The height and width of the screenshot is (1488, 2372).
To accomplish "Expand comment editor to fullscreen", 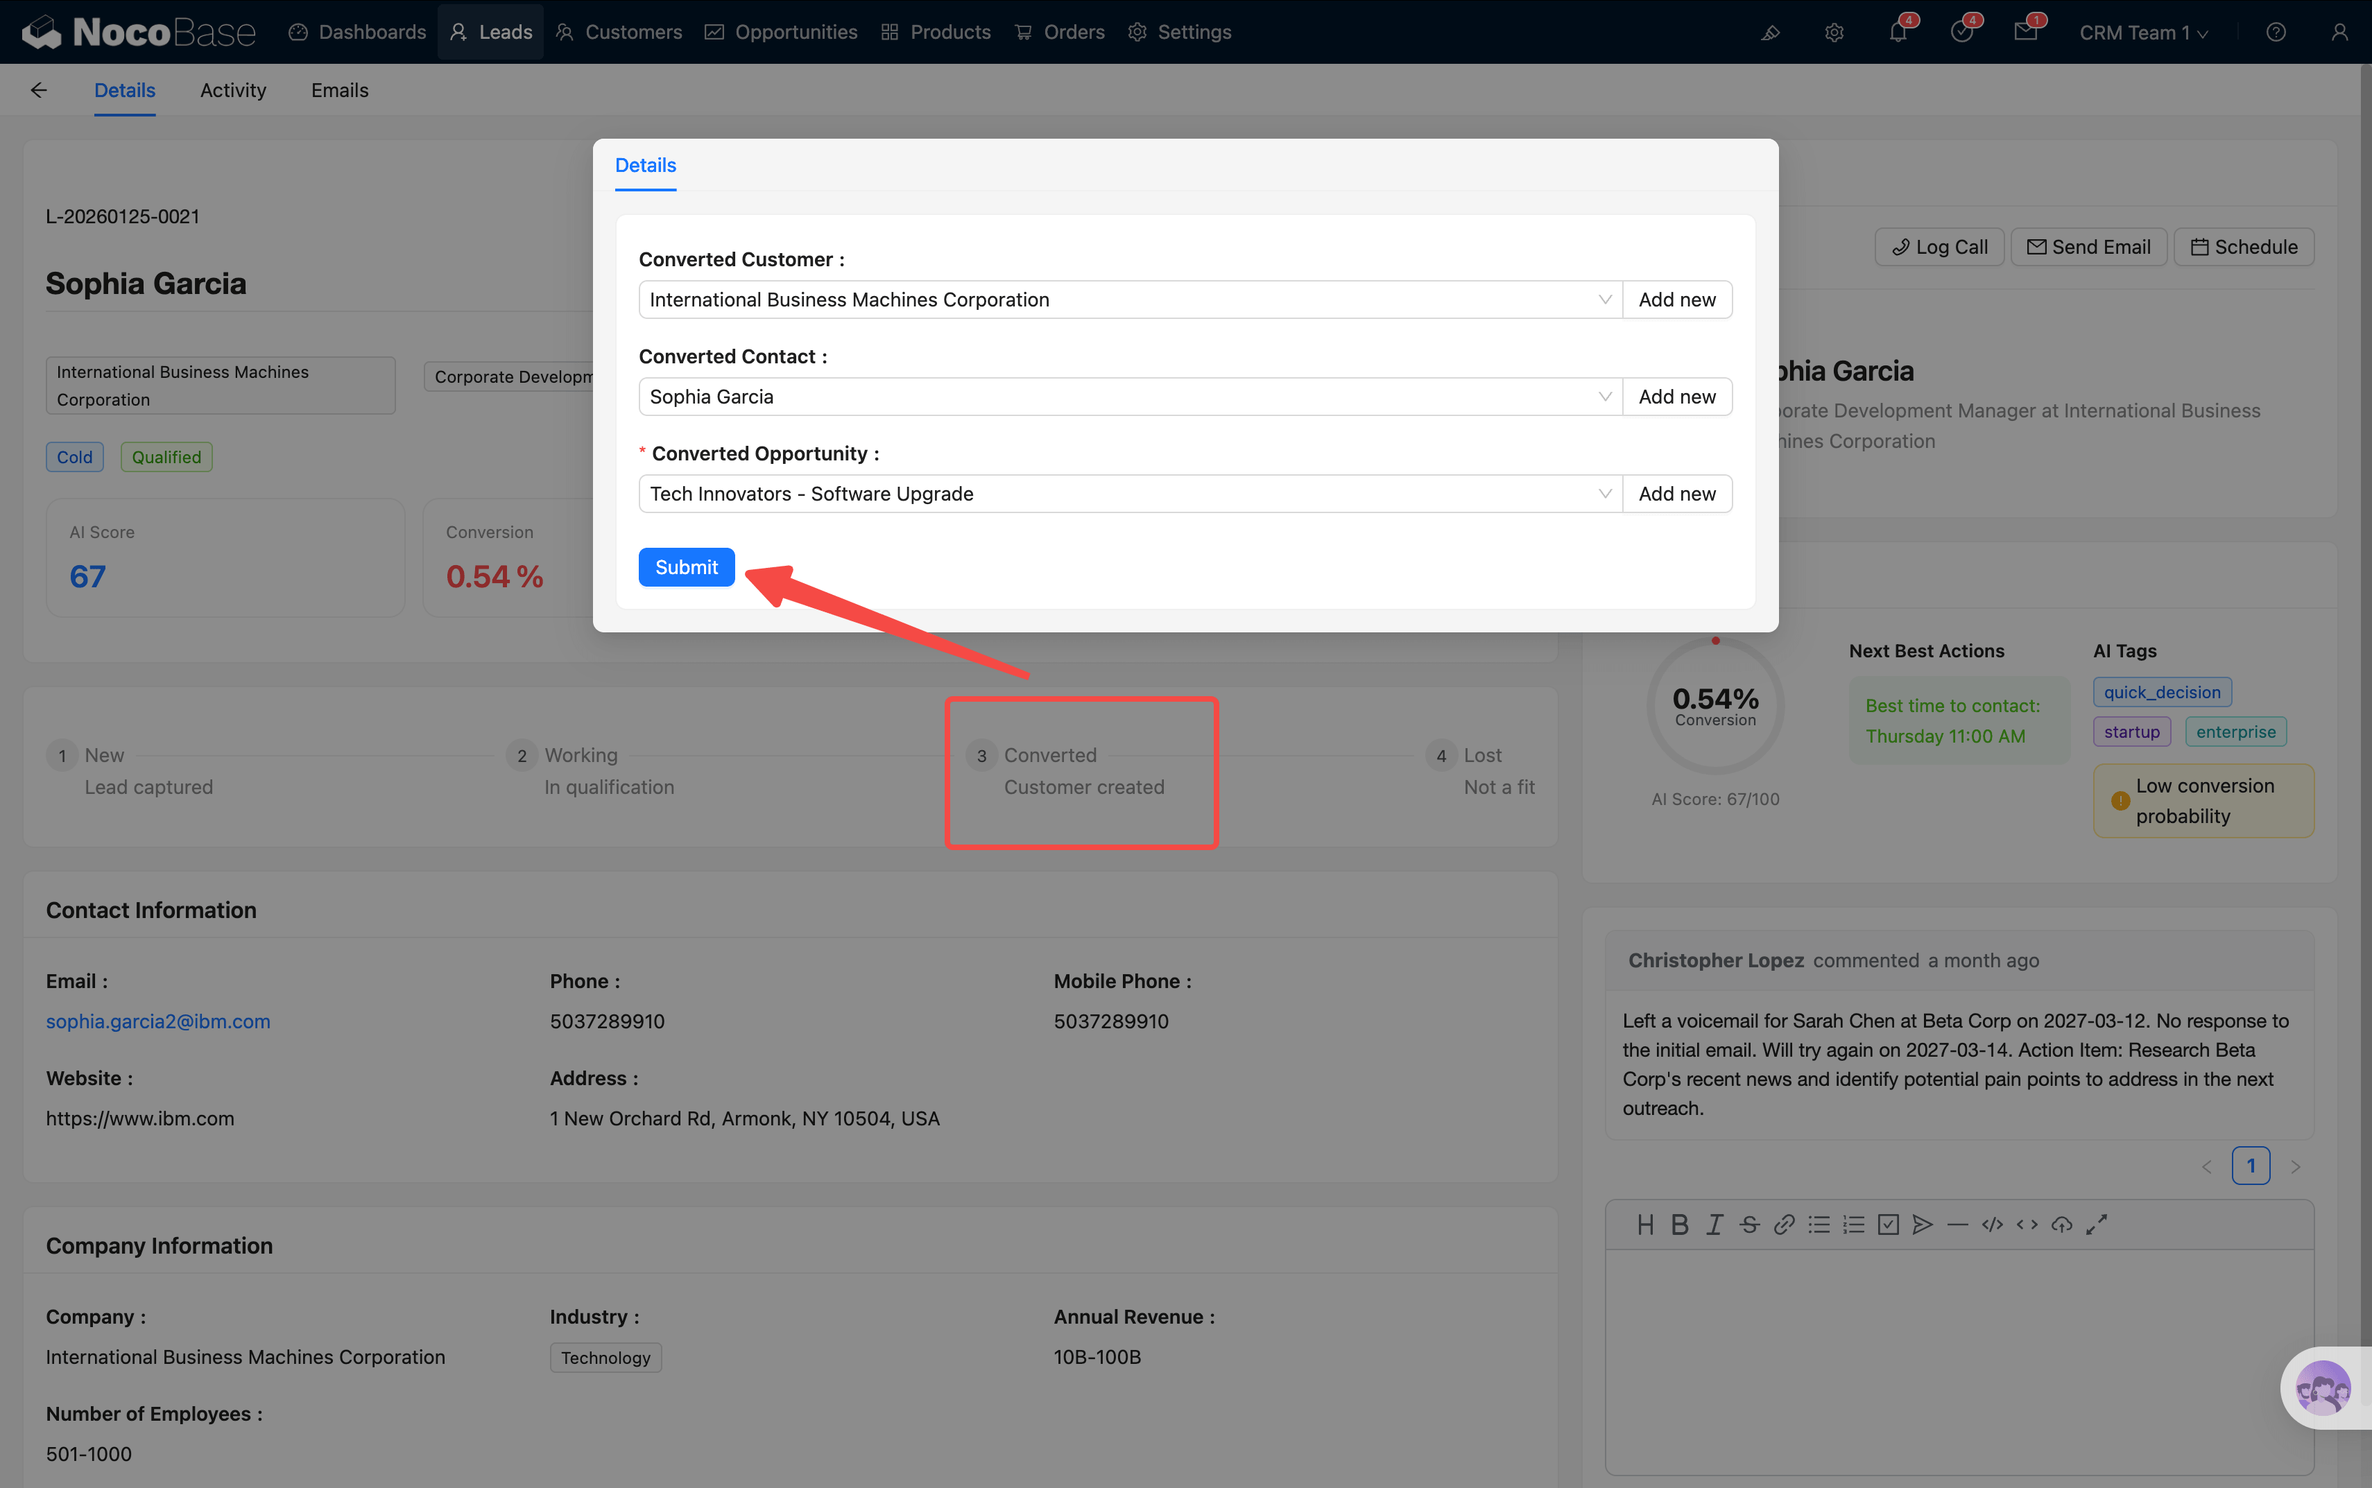I will (x=2097, y=1225).
